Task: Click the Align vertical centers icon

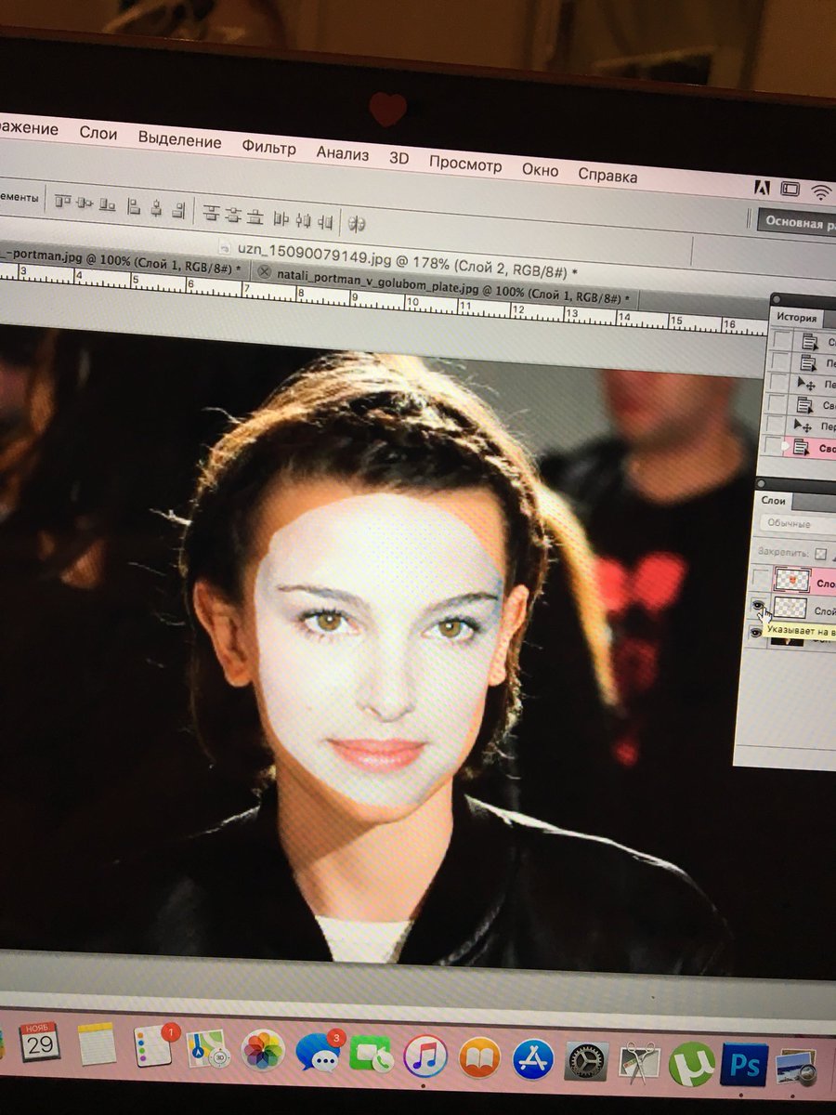Action: (85, 203)
